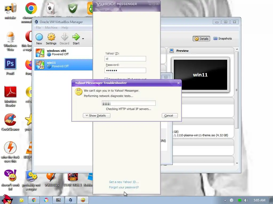The image size is (273, 204).
Task: Switch to VirtualBox taskbar item
Action: pyautogui.click(x=70, y=200)
